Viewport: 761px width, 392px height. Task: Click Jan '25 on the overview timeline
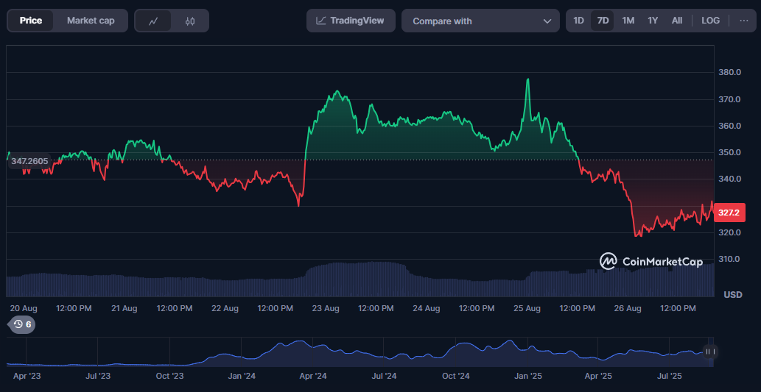pos(528,376)
